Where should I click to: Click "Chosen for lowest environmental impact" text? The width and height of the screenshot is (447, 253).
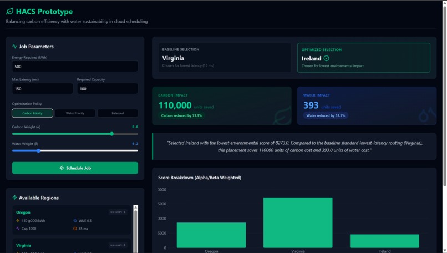click(333, 66)
